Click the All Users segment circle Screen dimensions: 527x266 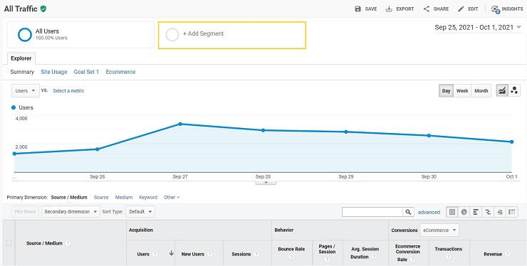pyautogui.click(x=25, y=35)
